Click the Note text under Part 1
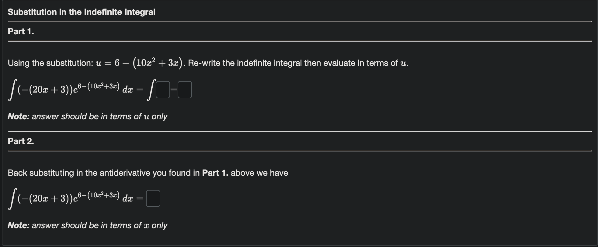598x247 pixels. 88,116
